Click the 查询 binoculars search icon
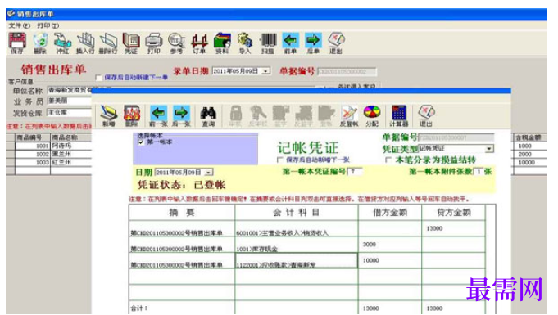 point(208,116)
